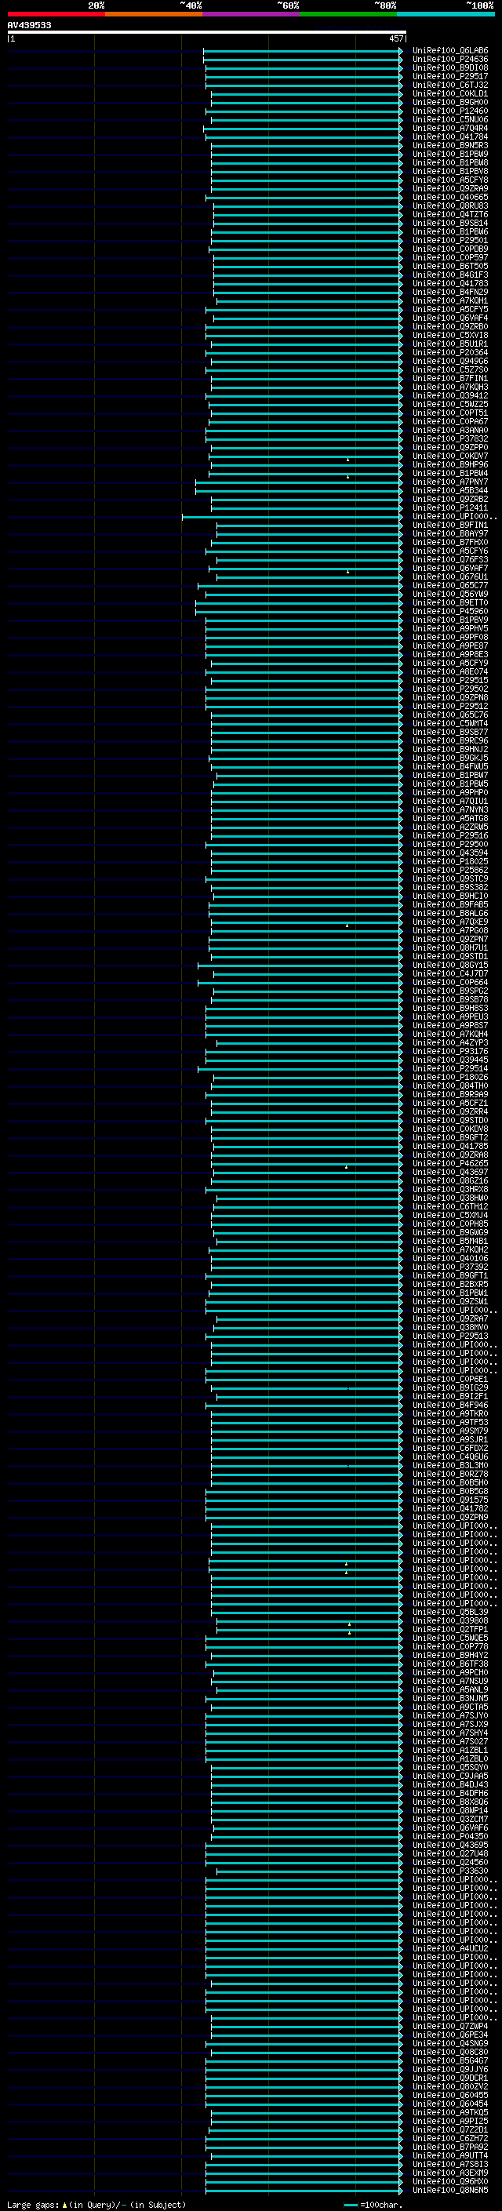
Task: Select hit UniRef100_P18025
Action: click(x=450, y=861)
